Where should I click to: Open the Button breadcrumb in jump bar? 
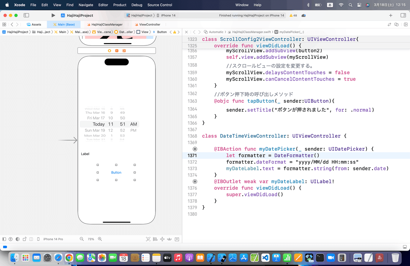pyautogui.click(x=160, y=32)
